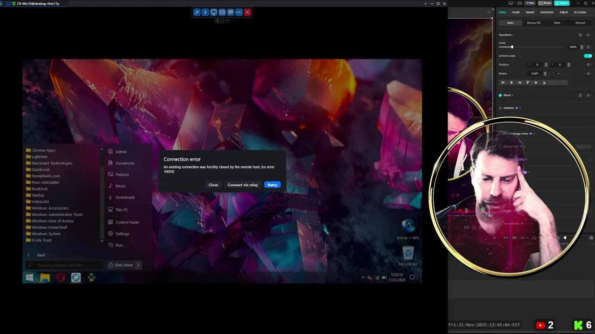595x334 pixels.
Task: Disconnect session with red X icon
Action: (x=247, y=13)
